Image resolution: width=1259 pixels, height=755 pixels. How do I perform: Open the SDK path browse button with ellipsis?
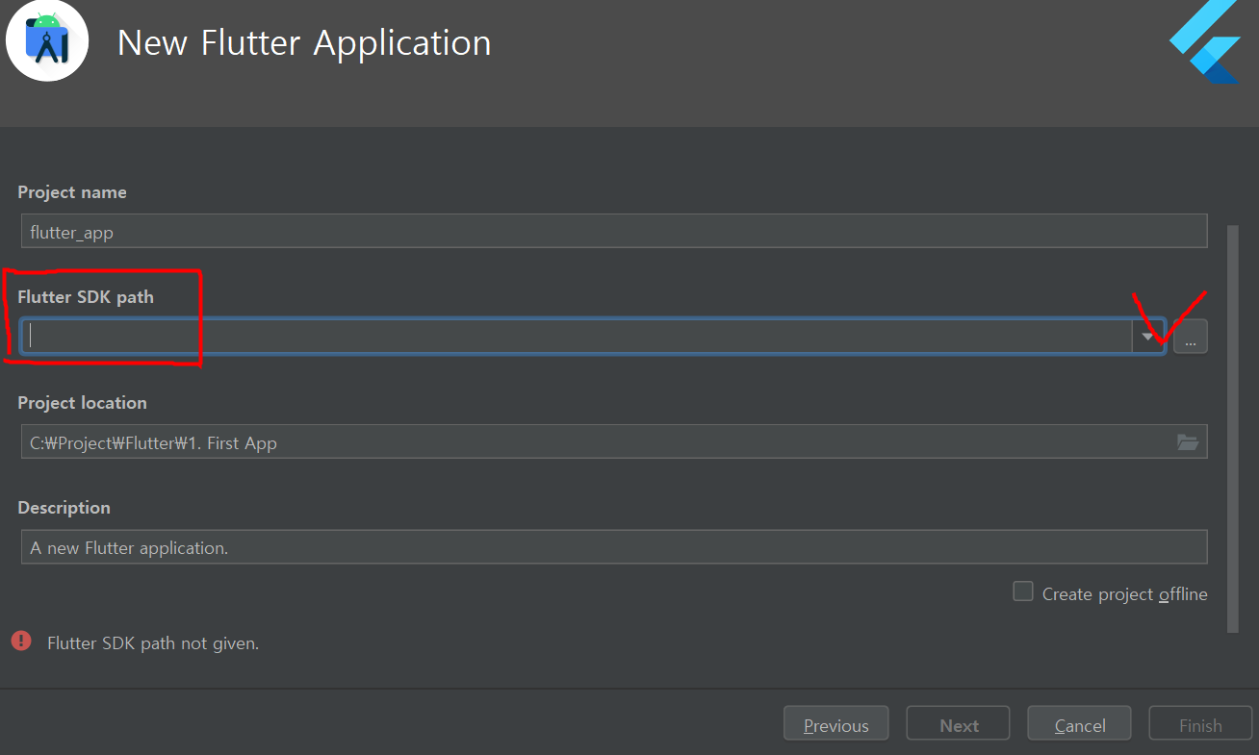pos(1190,337)
